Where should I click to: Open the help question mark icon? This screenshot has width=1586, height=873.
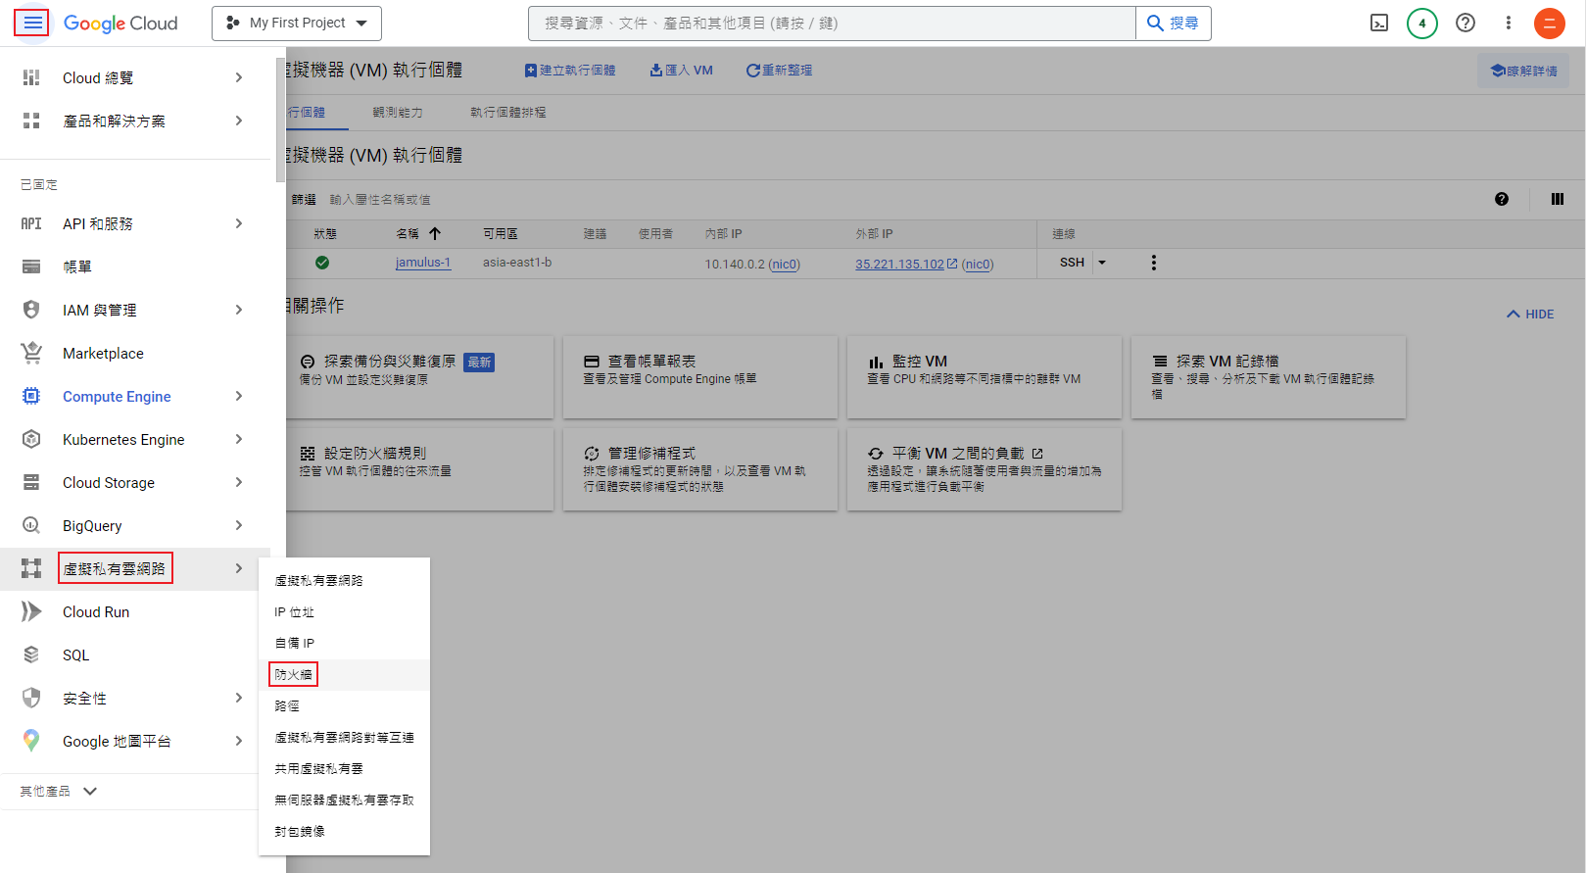tap(1465, 23)
